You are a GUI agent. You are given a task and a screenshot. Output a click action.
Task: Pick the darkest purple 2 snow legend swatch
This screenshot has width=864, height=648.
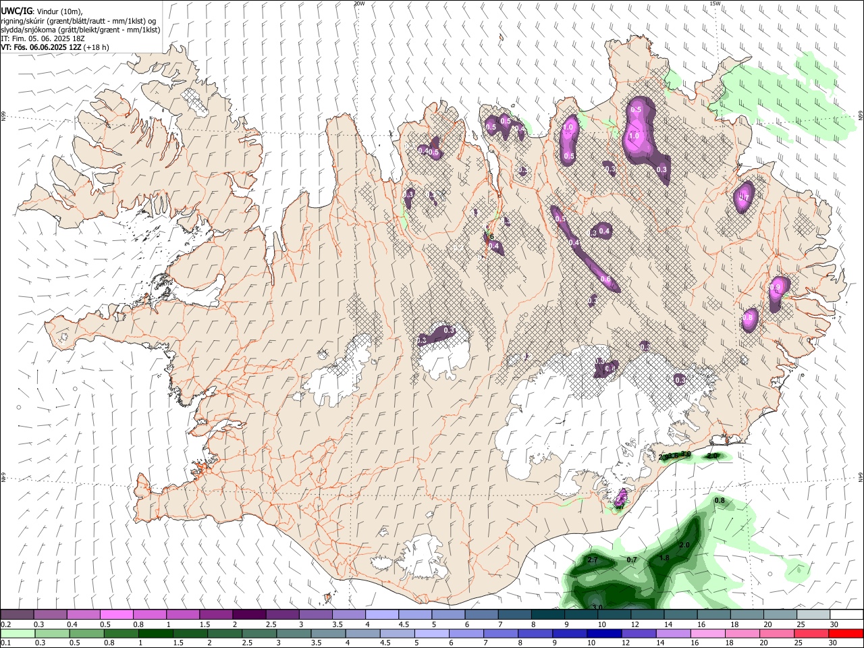(x=249, y=615)
